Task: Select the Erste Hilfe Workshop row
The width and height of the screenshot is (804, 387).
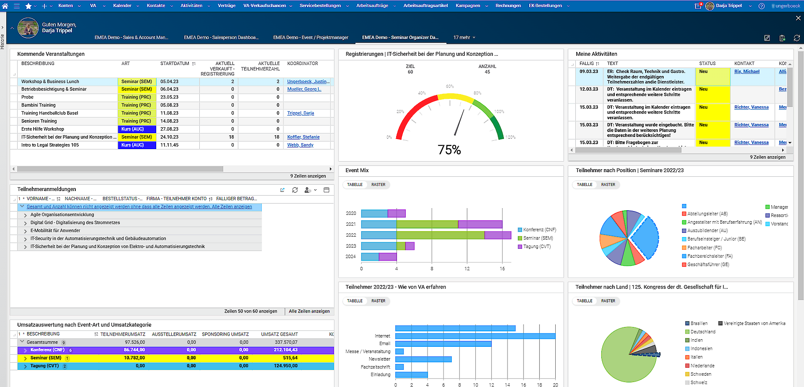Action: (172, 129)
